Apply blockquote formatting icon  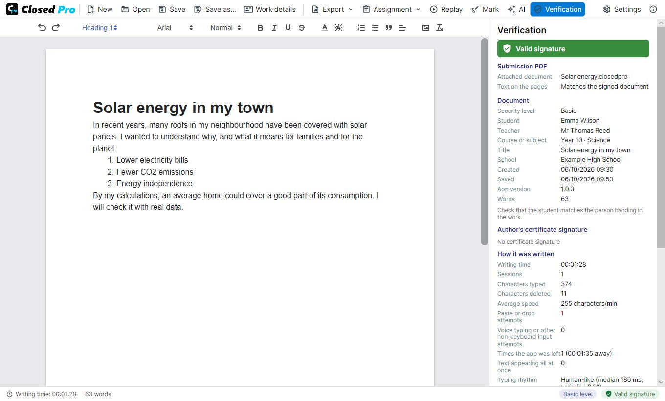(x=389, y=28)
